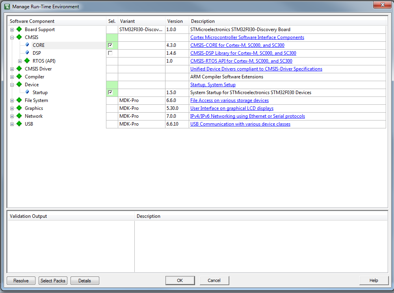Expand the Compiler tree node

[12, 77]
